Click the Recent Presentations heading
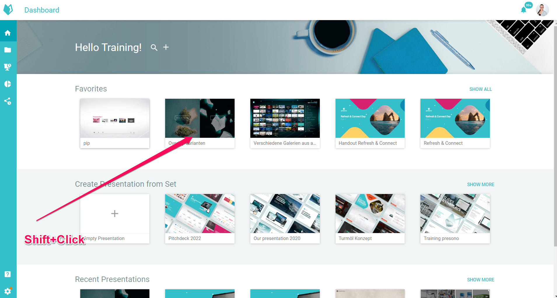The height and width of the screenshot is (298, 557). pyautogui.click(x=112, y=279)
